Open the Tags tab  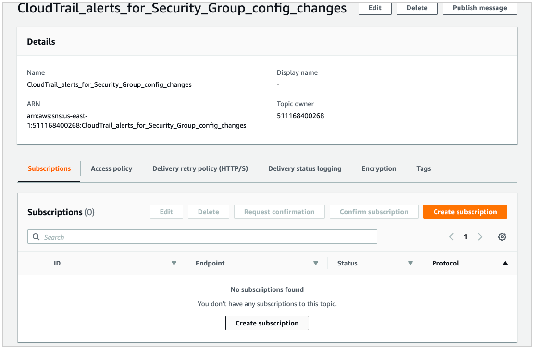pyautogui.click(x=423, y=168)
